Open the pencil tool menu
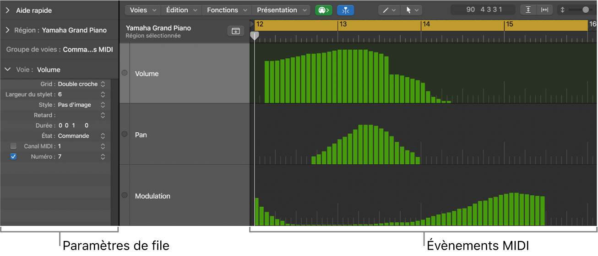This screenshot has height=256, width=598. (389, 10)
